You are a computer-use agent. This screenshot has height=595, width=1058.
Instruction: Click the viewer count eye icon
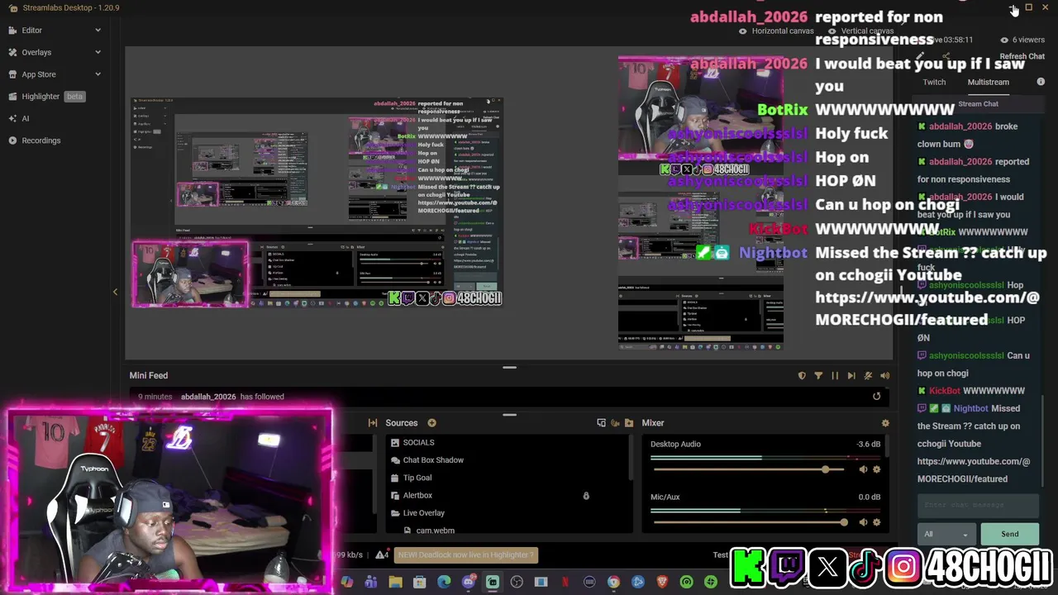click(1004, 40)
